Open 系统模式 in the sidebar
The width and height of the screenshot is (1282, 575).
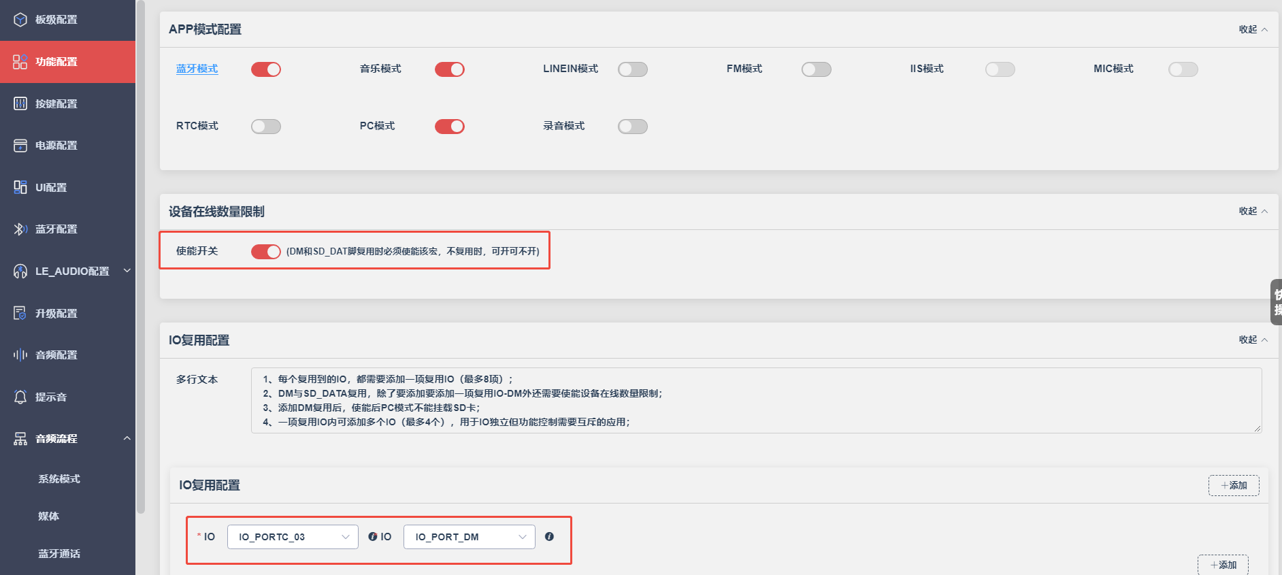coord(59,479)
